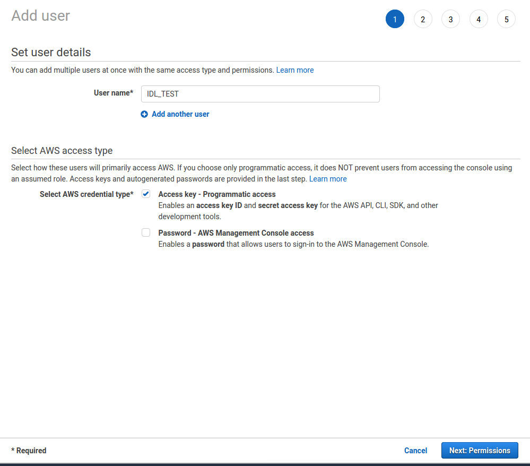
Task: Click the Select AWS credential type* label
Action: pos(86,194)
